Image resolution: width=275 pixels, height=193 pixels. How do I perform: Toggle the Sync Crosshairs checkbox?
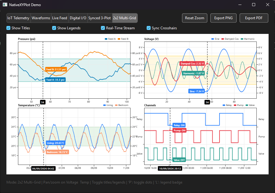coord(148,28)
